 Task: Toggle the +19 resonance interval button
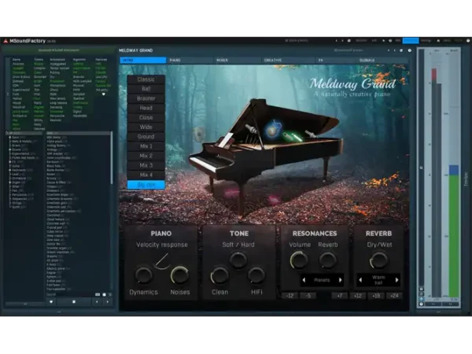pos(376,296)
